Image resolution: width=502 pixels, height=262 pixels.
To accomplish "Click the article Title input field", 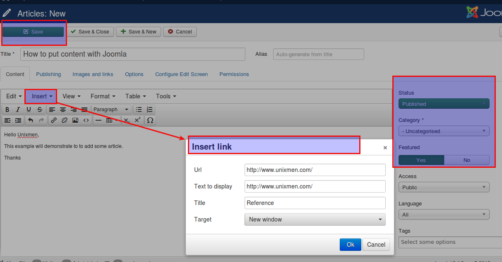I will (x=133, y=54).
